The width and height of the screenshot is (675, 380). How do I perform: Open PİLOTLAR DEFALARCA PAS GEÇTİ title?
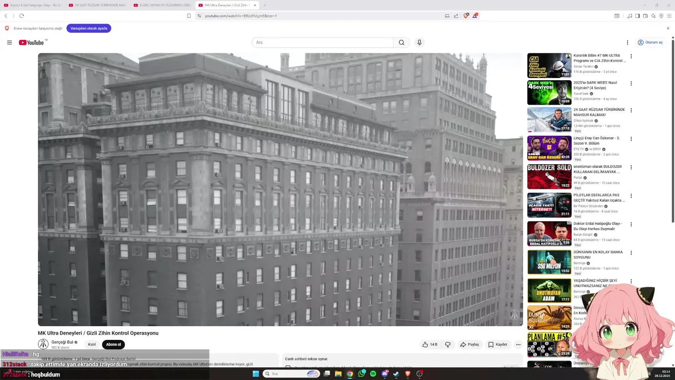point(599,198)
